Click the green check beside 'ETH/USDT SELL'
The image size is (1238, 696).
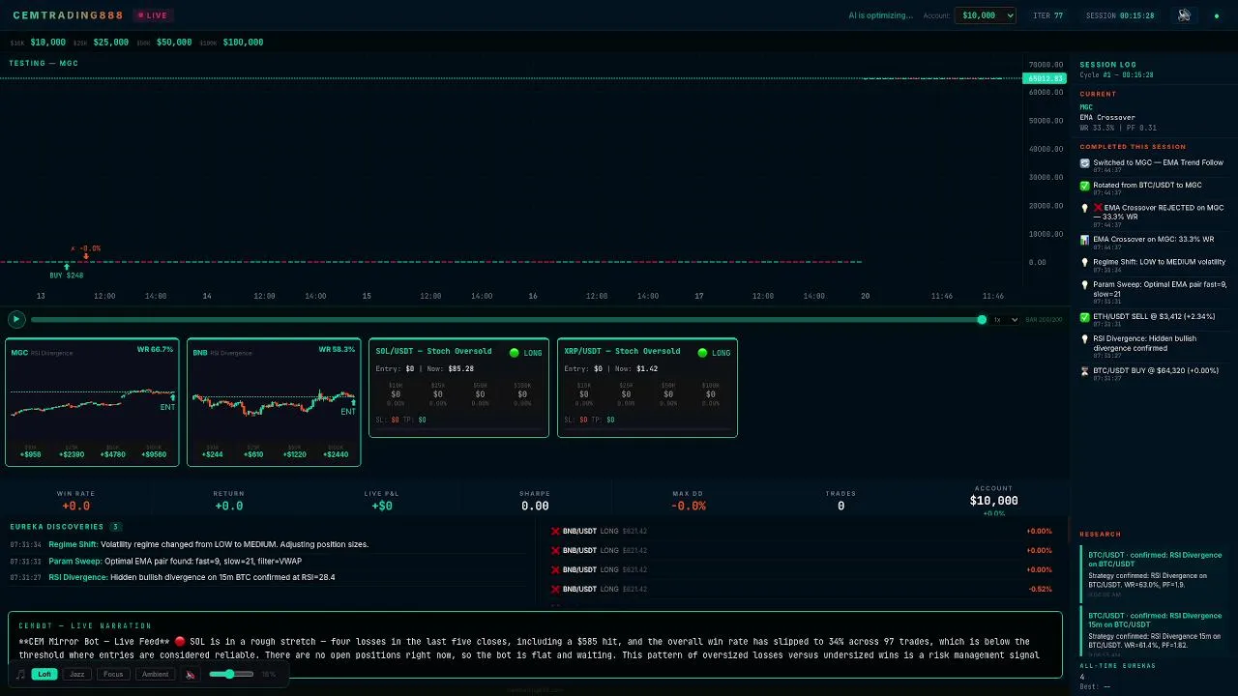coord(1085,317)
